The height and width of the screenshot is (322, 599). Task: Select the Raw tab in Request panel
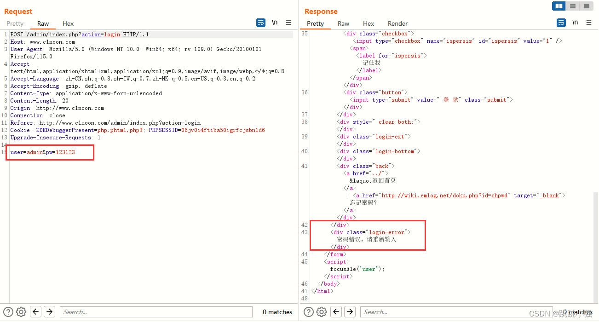43,23
